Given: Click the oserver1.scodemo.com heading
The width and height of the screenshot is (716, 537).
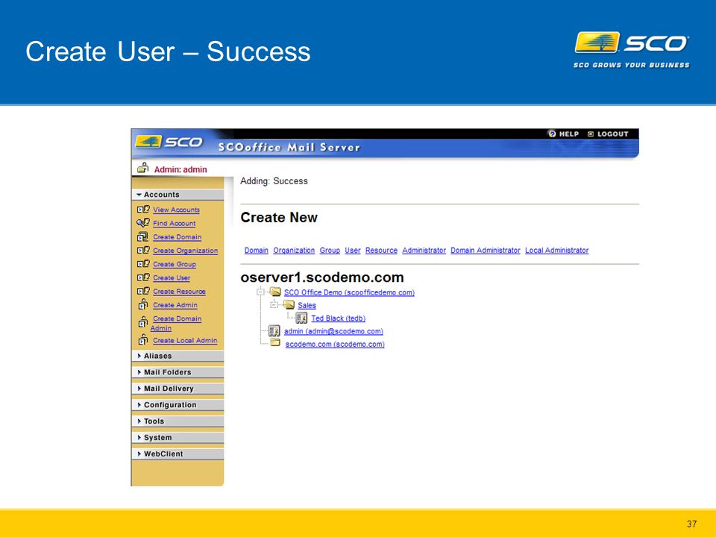Looking at the screenshot, I should click(322, 277).
